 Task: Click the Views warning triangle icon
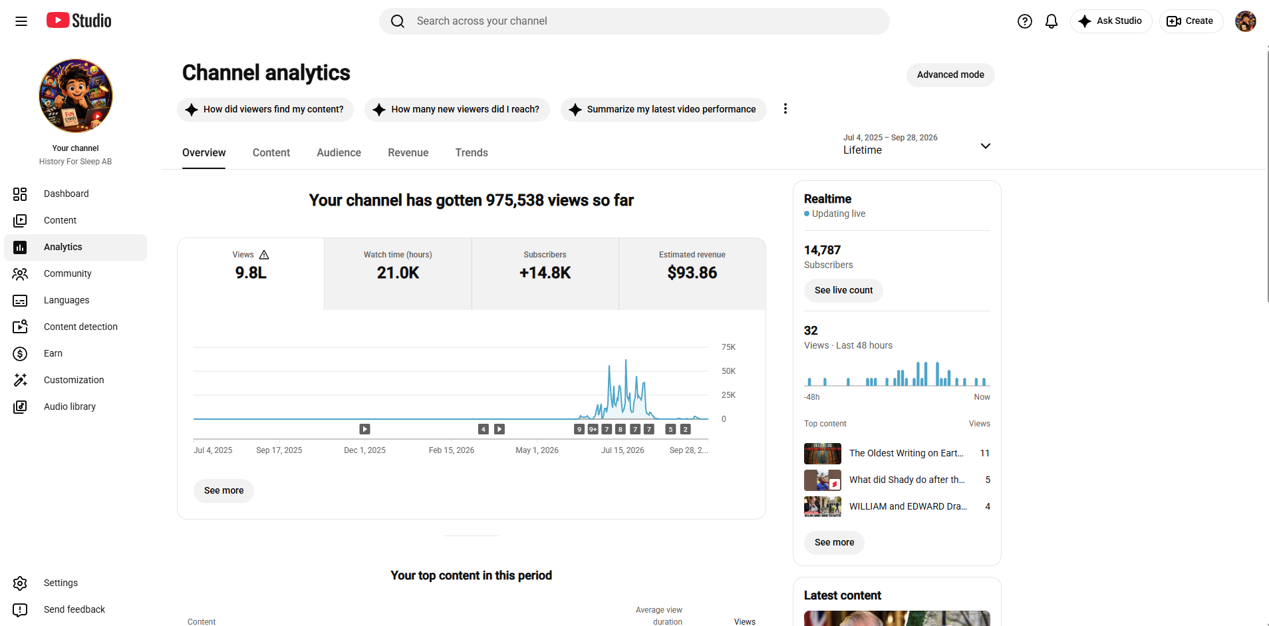(264, 255)
